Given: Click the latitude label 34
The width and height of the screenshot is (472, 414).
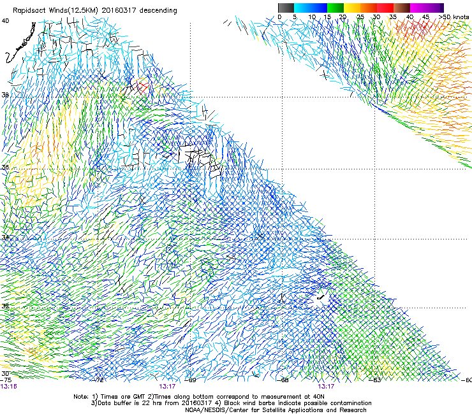Looking at the screenshot, I should tap(5, 238).
